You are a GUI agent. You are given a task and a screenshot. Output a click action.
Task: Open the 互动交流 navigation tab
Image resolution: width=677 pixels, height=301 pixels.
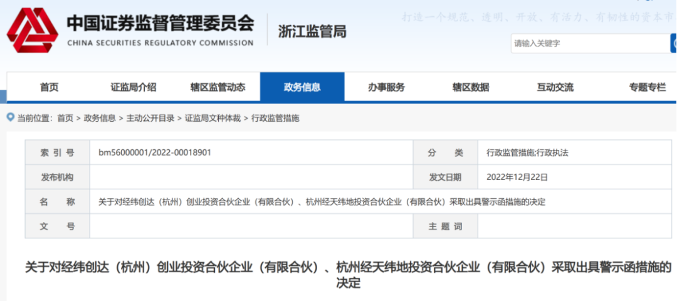[x=555, y=87]
